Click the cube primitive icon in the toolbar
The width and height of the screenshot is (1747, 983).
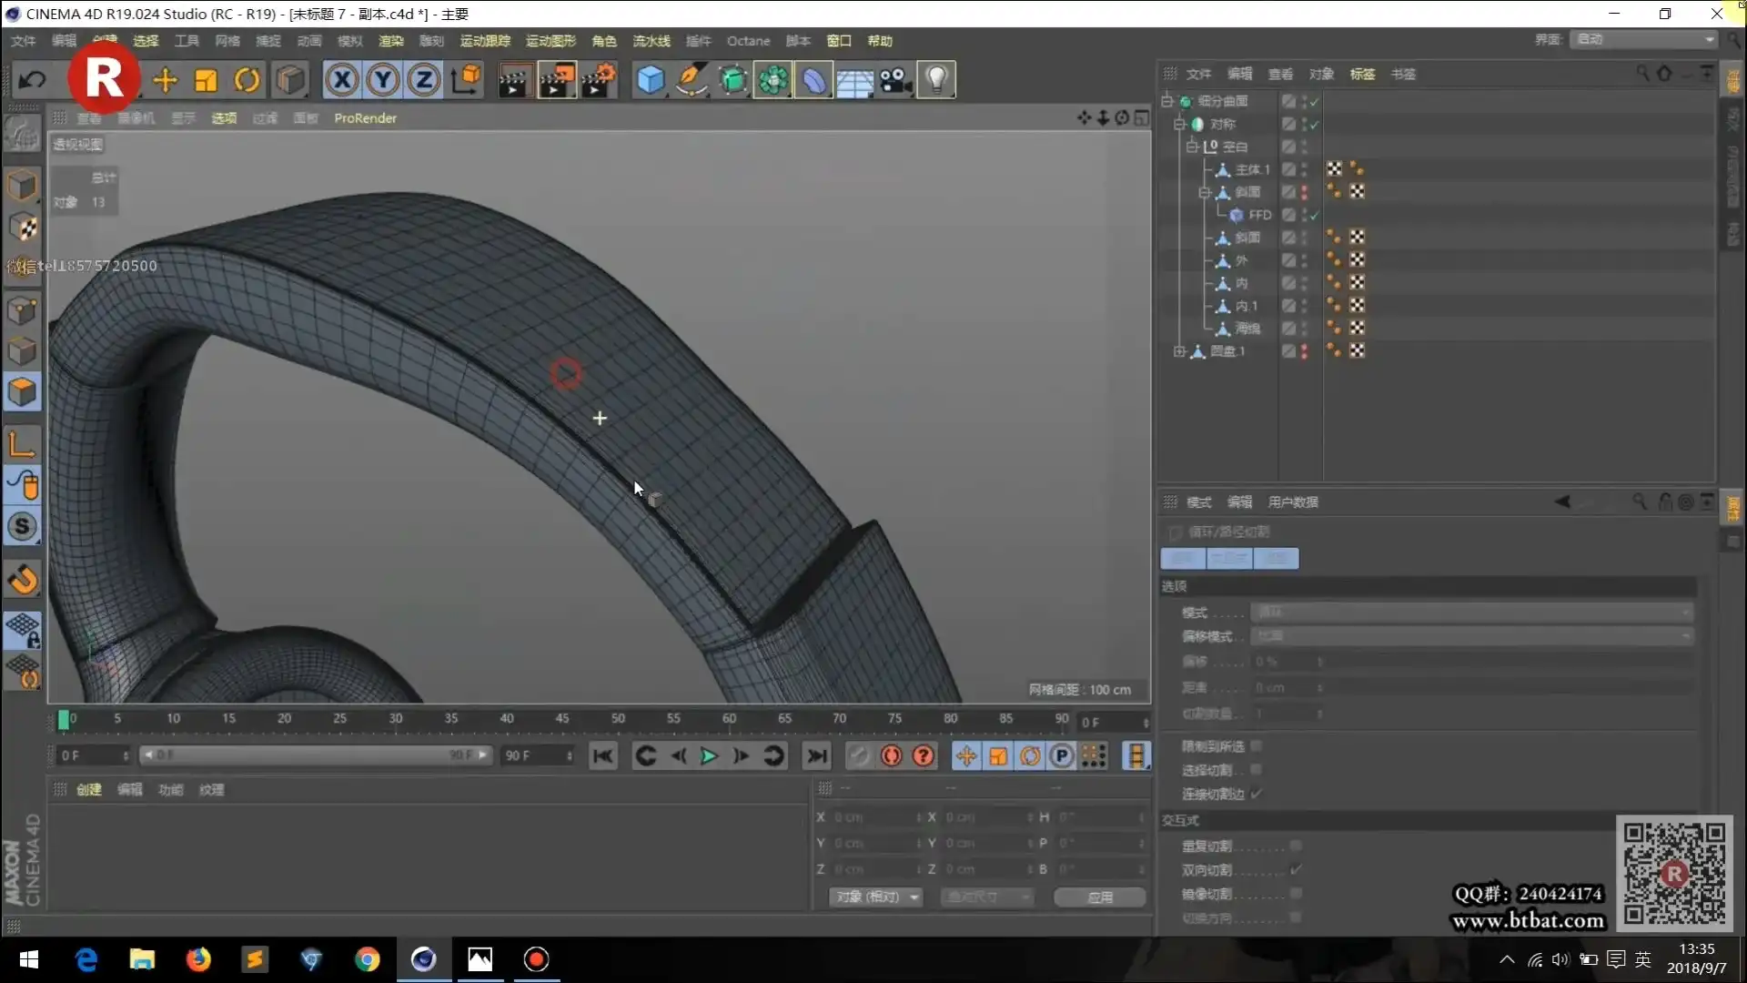coord(651,80)
